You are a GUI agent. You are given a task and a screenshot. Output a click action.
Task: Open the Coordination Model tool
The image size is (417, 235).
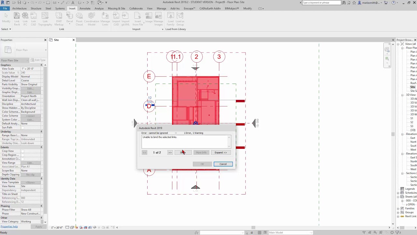coord(92,19)
